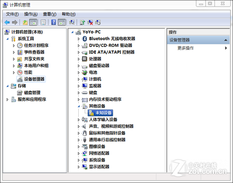
Task: Collapse the 设备管理器 actions section arrow
Action: [226, 40]
